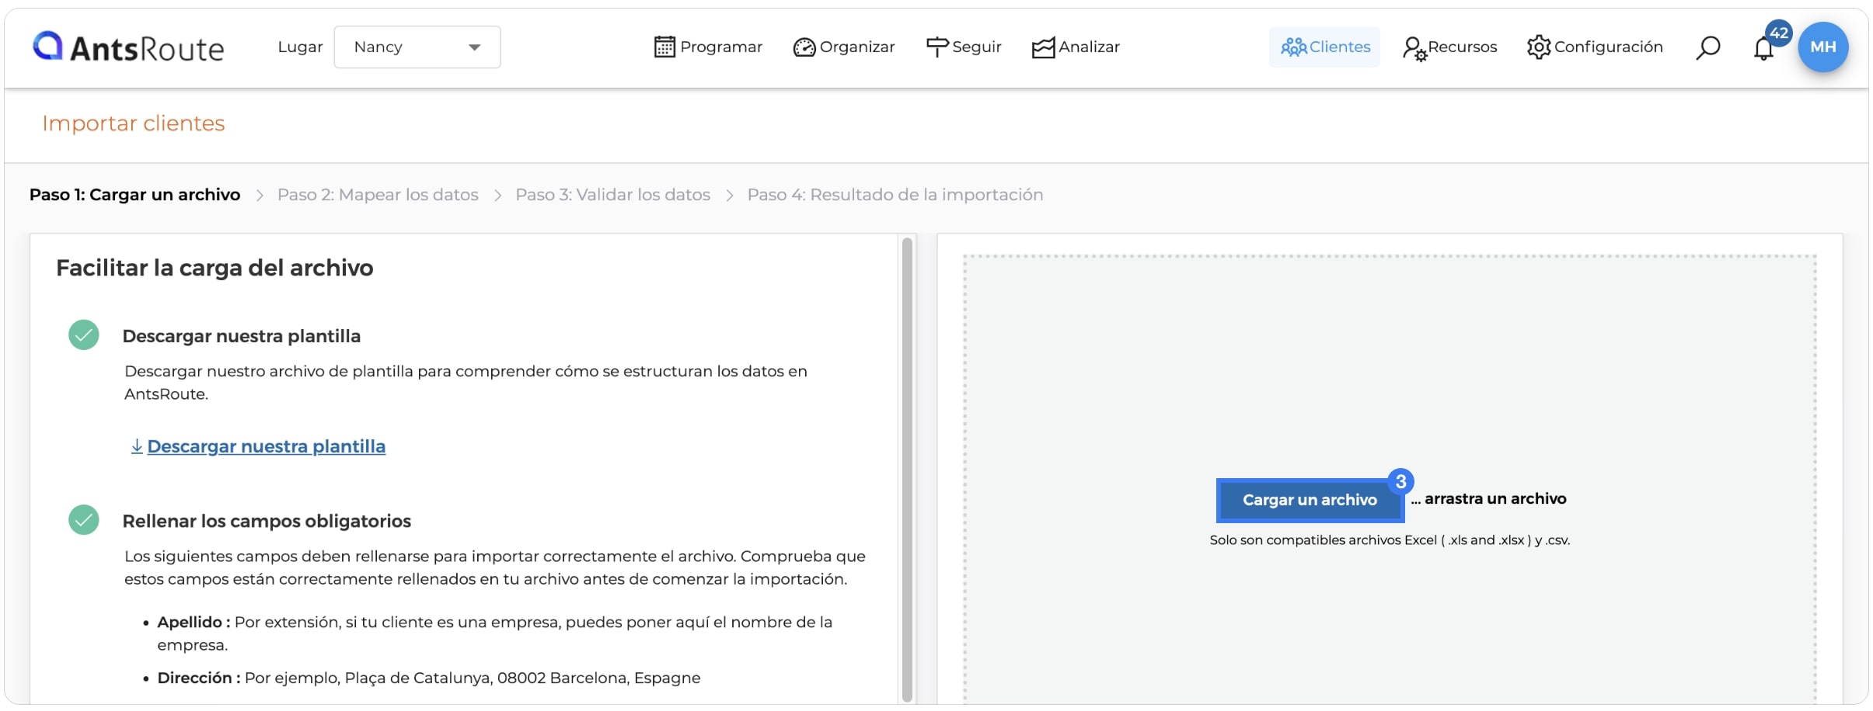Click the Programar calendar icon
The width and height of the screenshot is (1873, 711).
(664, 47)
